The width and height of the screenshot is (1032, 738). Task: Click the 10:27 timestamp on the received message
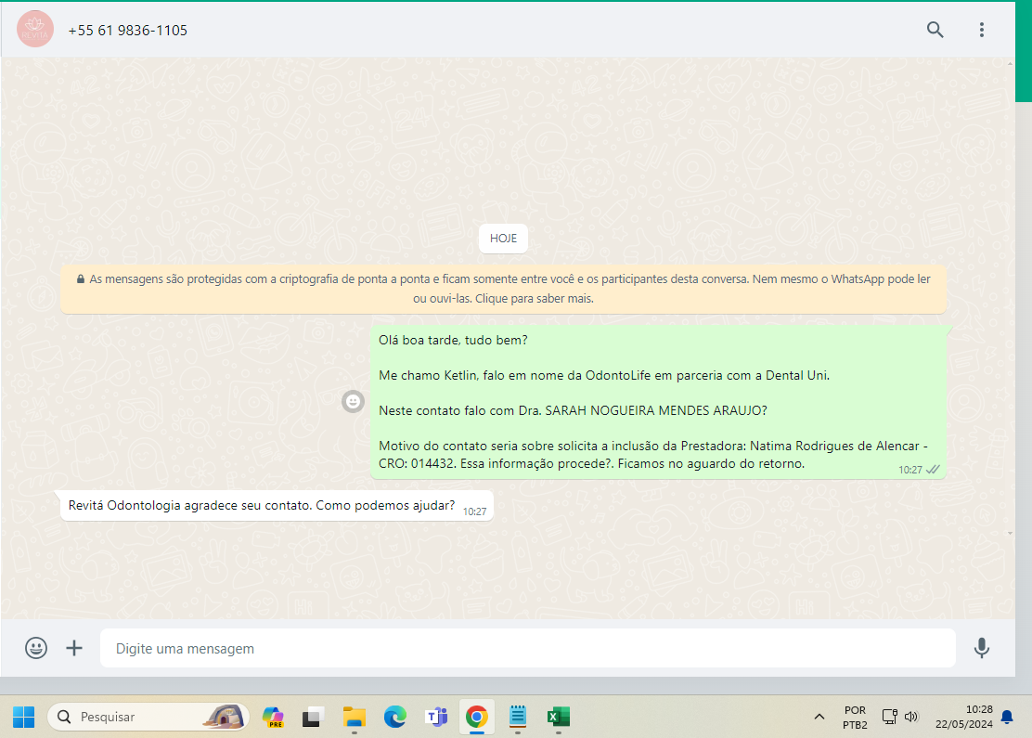[474, 511]
